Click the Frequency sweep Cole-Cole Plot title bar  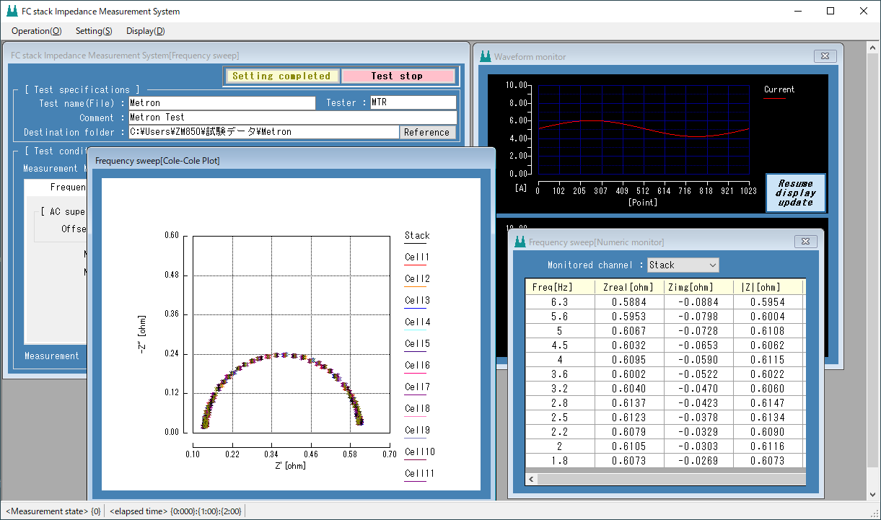(292, 160)
